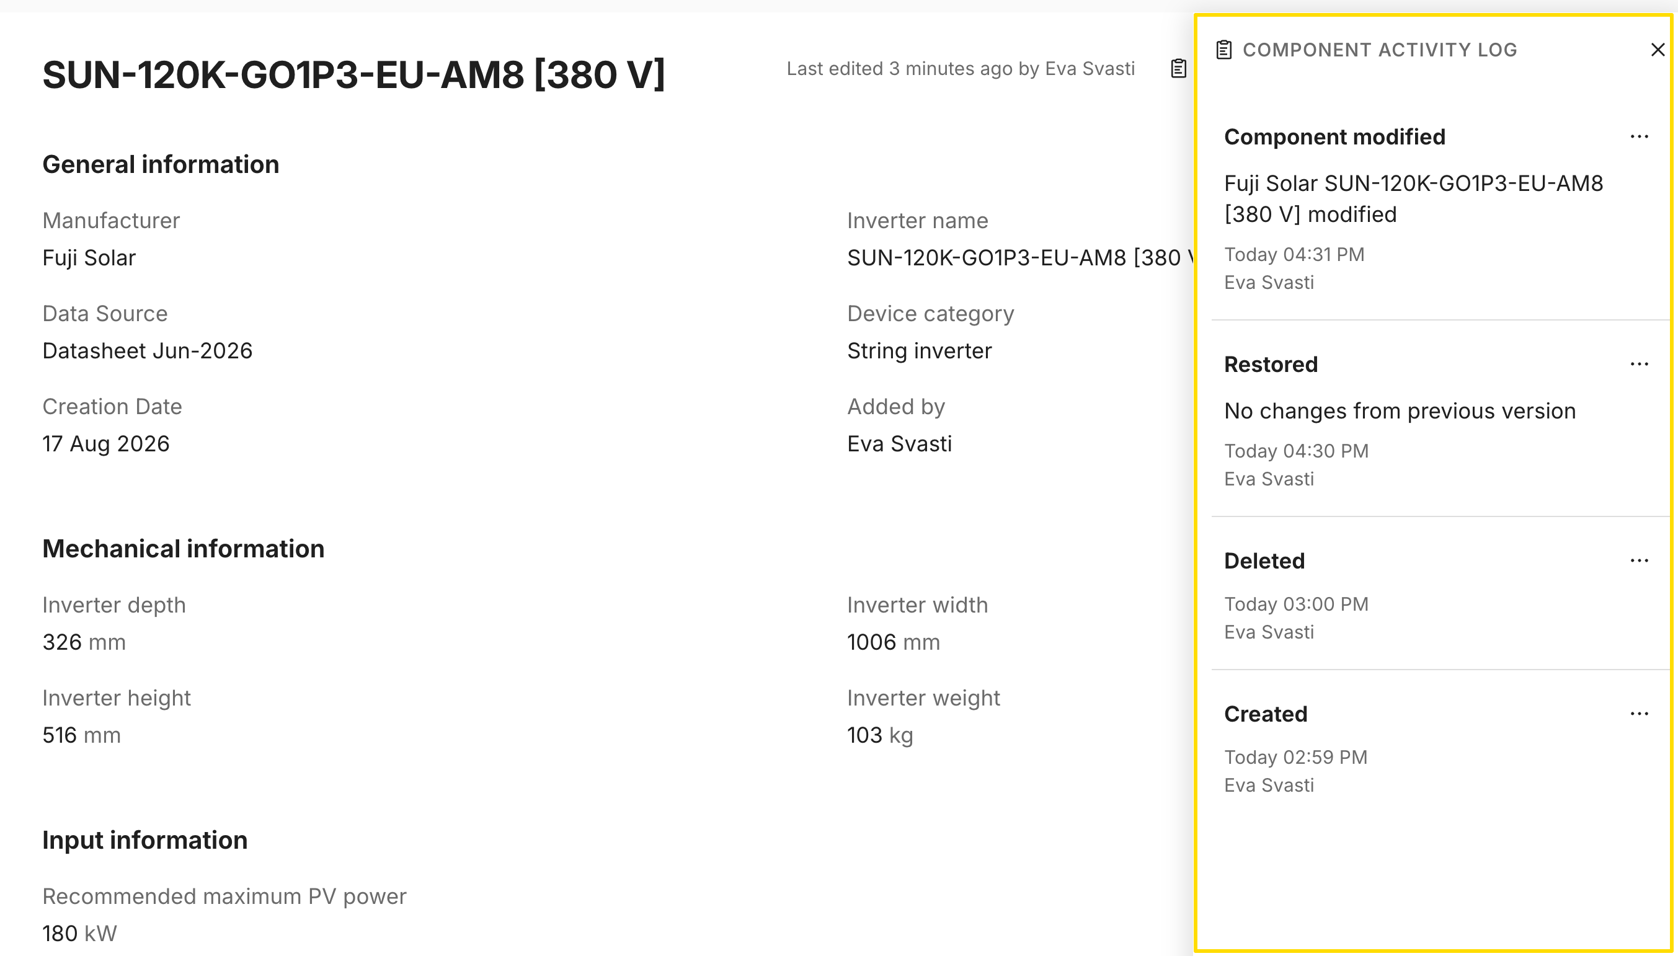Select the value String inverter
The image size is (1678, 956).
click(920, 352)
